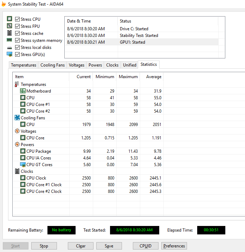The width and height of the screenshot is (245, 252).
Task: Click the Stress FPU percent icon
Action: point(9,26)
